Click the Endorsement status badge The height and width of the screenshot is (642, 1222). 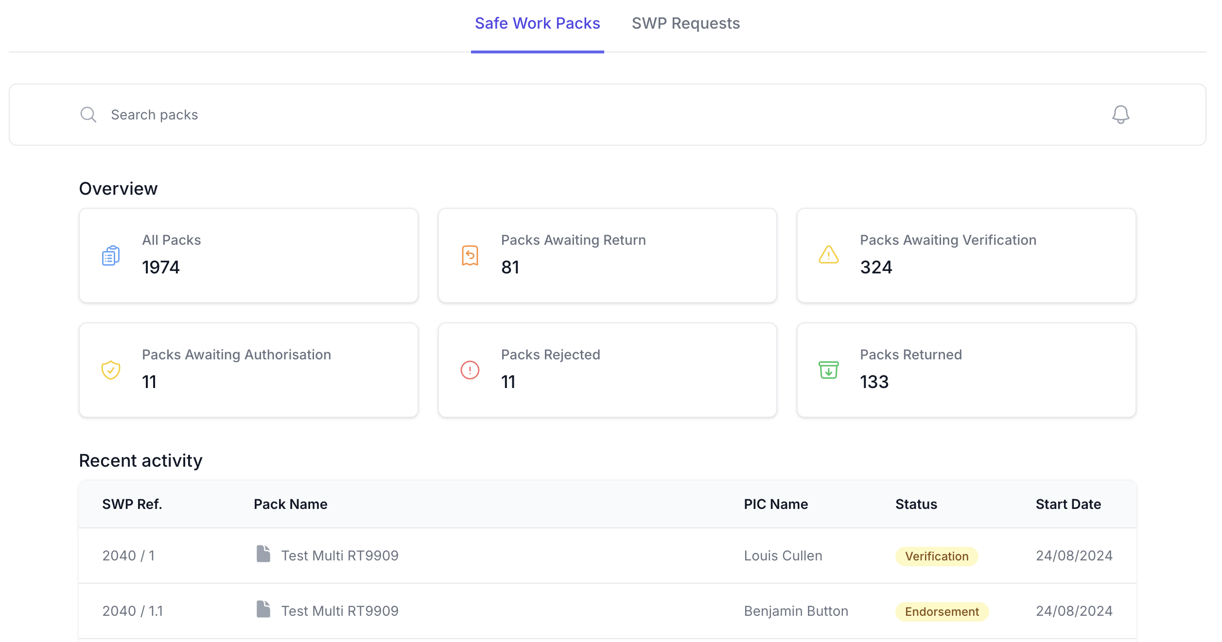point(942,611)
